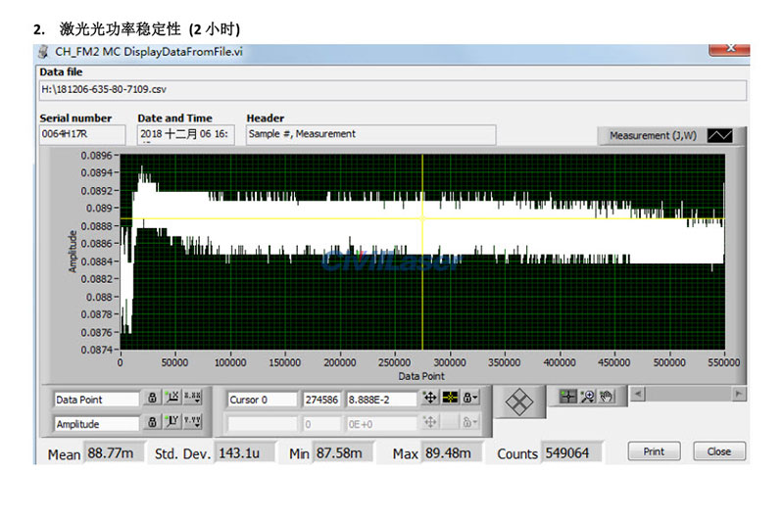This screenshot has width=784, height=521.
Task: Click the Data file path field
Action: tap(392, 90)
